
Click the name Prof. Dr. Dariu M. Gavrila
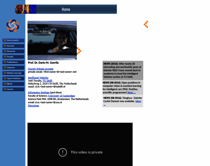coord(43,63)
